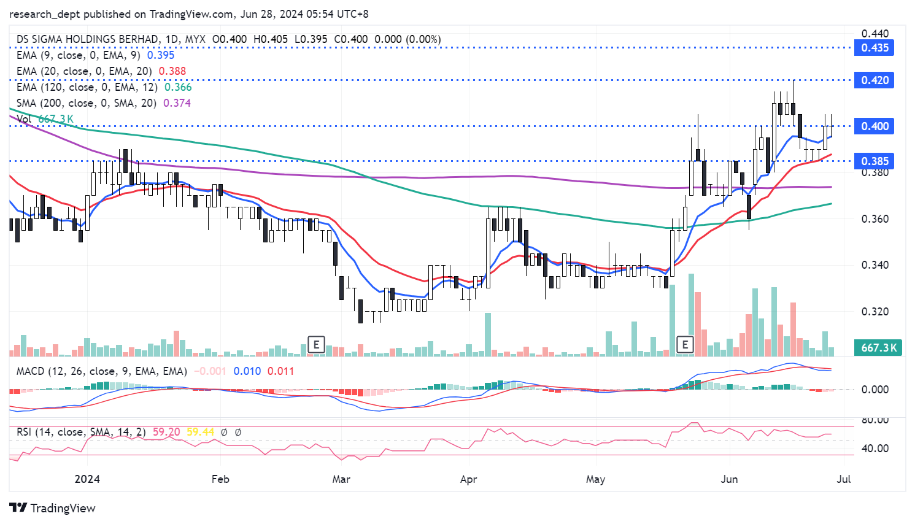
Task: Click the 0.385 support price label
Action: click(x=874, y=161)
